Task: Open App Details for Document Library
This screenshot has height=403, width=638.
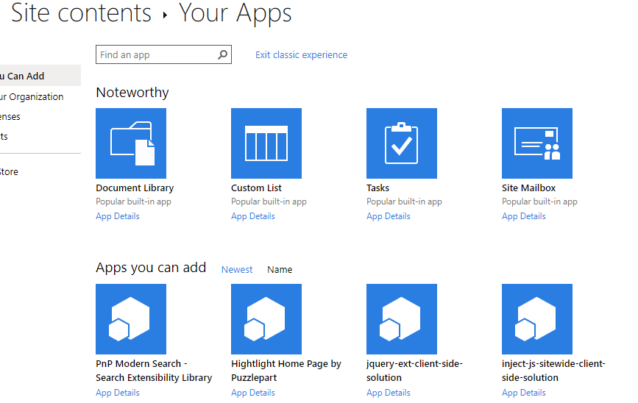Action: (118, 216)
